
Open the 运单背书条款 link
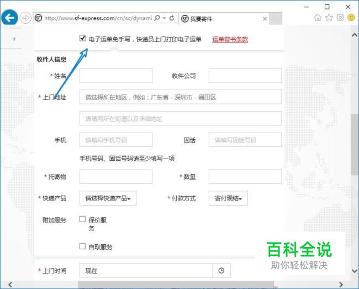[230, 39]
